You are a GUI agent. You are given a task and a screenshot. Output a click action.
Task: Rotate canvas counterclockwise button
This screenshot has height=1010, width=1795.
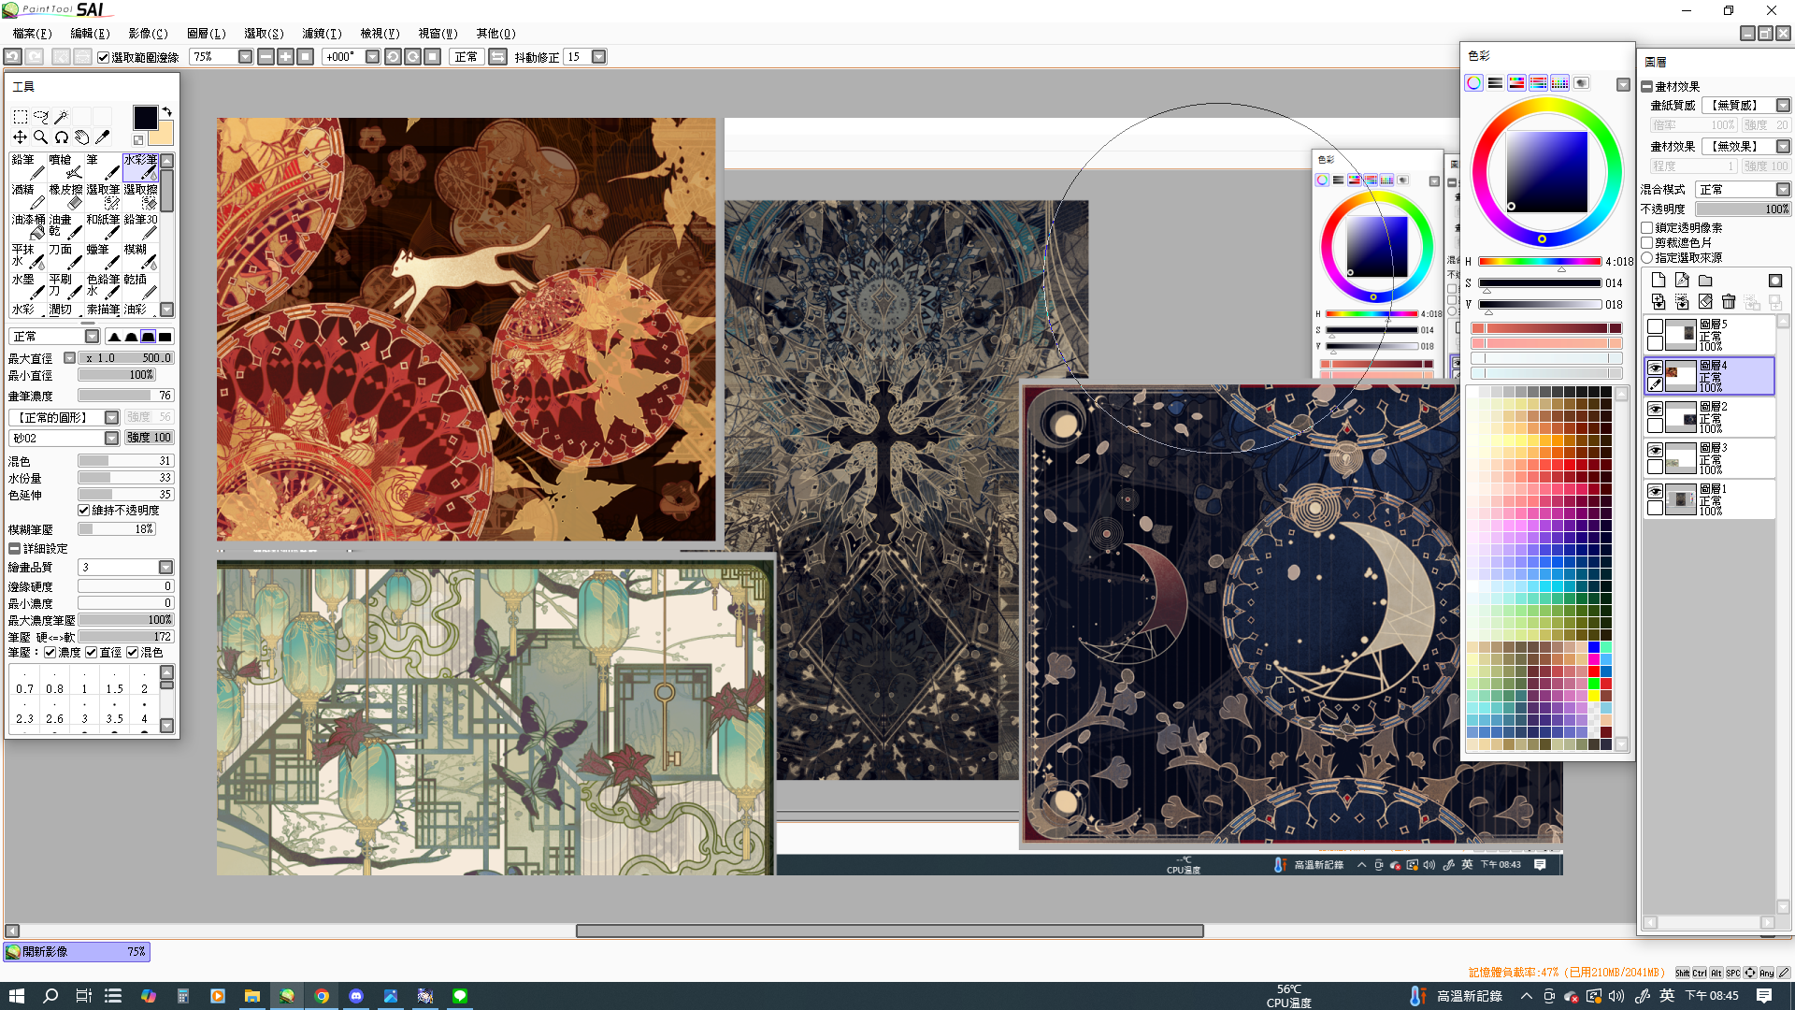(x=393, y=57)
